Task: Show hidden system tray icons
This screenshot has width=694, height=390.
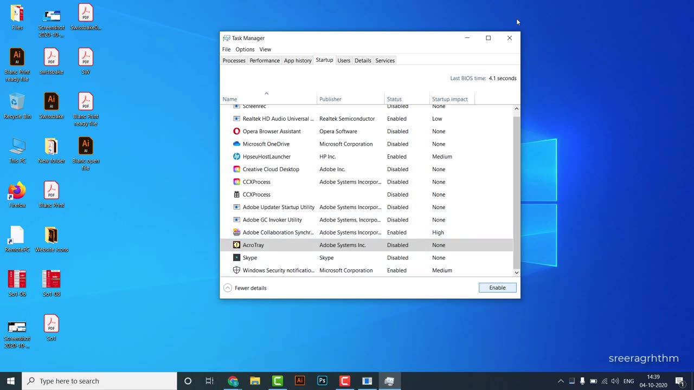Action: tap(561, 381)
